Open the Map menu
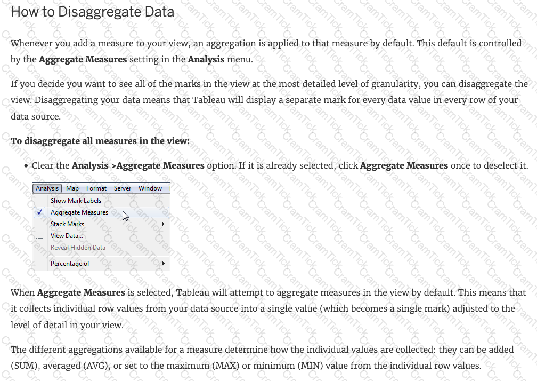The height and width of the screenshot is (381, 537). pos(72,188)
